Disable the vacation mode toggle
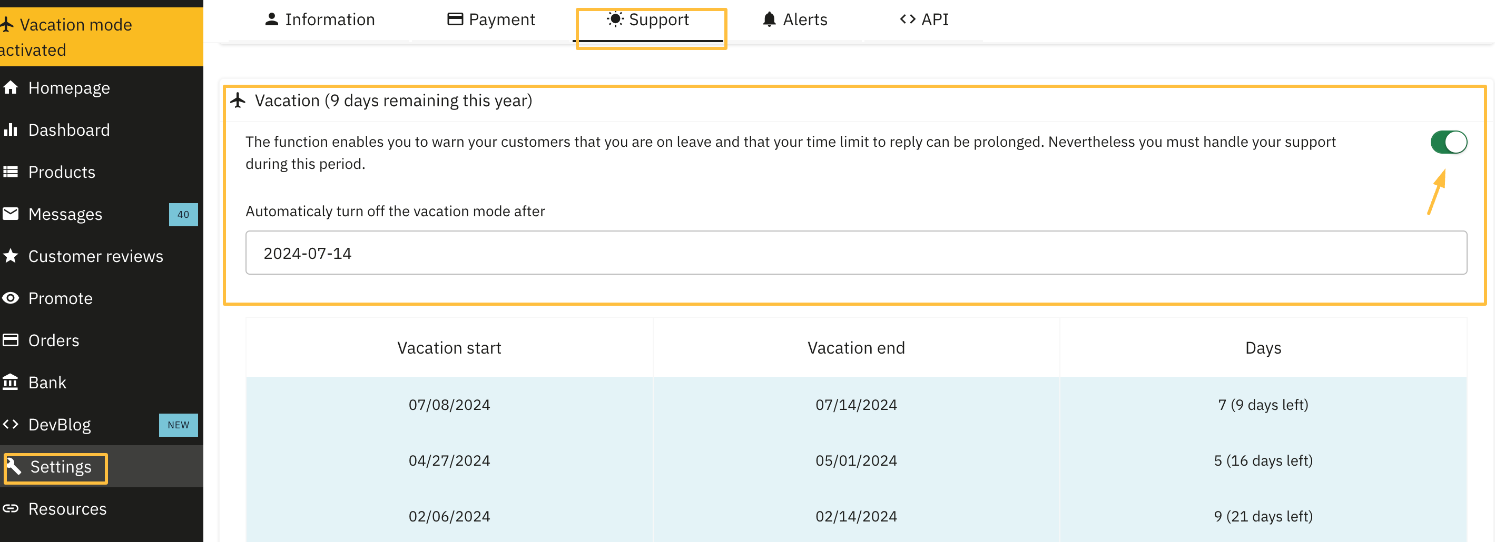Image resolution: width=1495 pixels, height=542 pixels. point(1449,142)
